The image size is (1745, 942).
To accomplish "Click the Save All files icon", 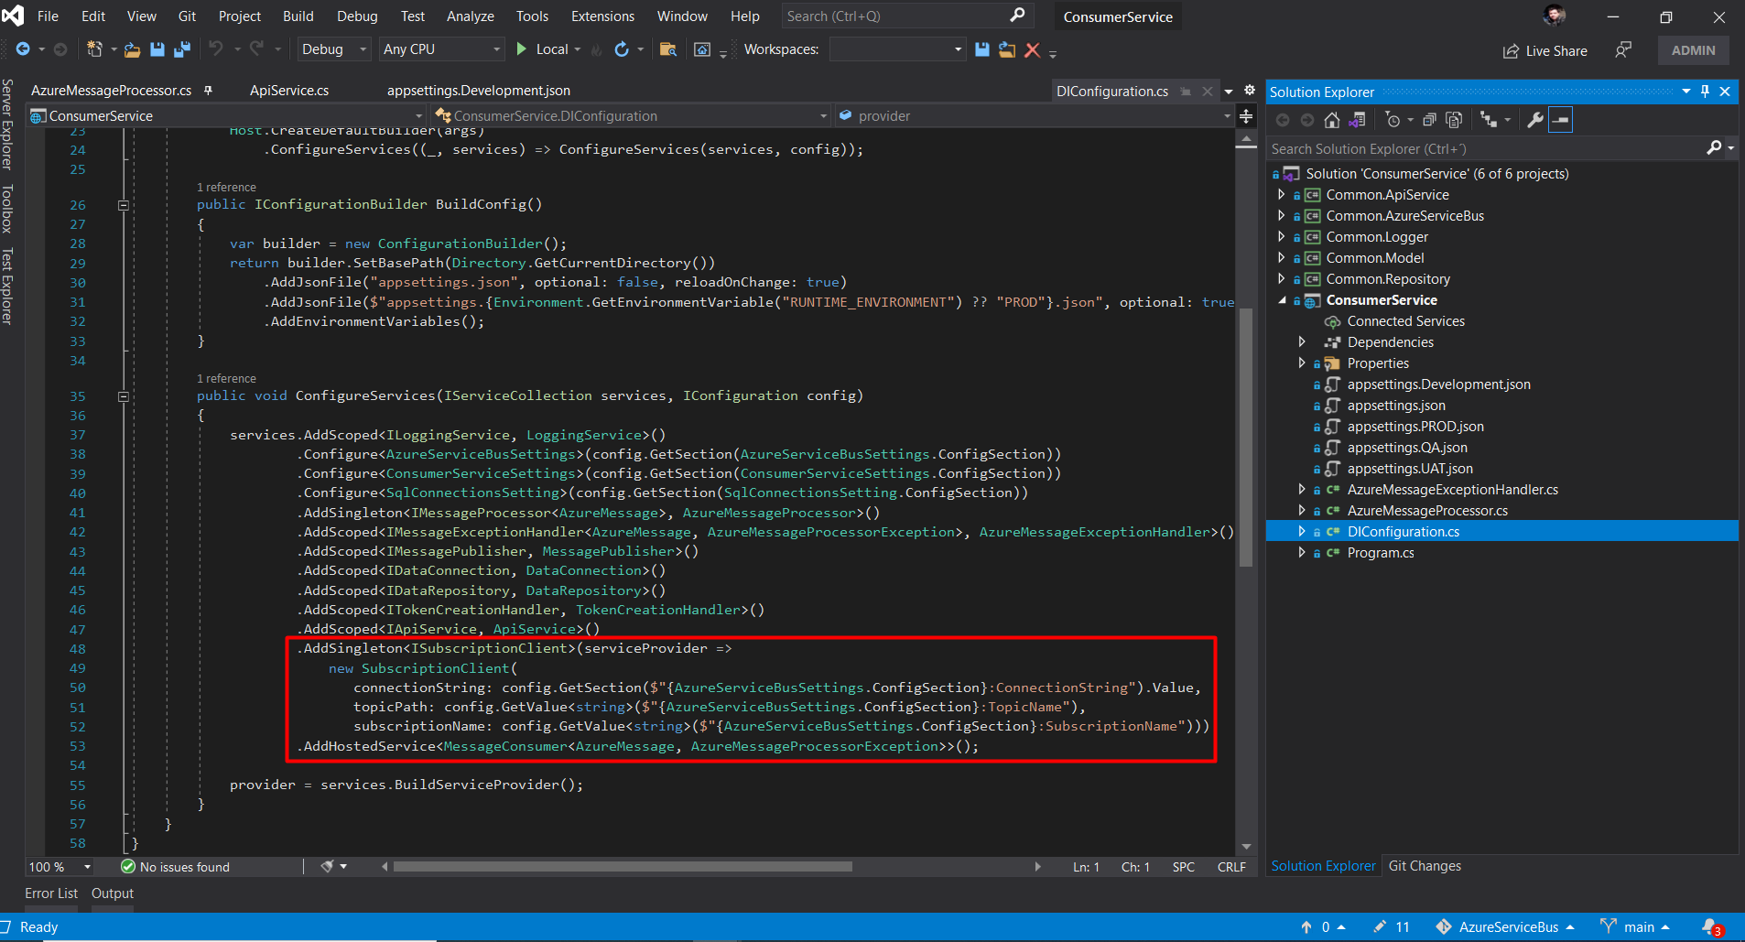I will point(182,49).
